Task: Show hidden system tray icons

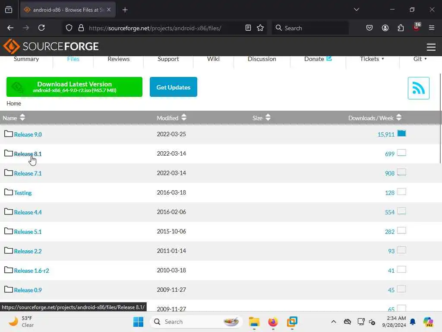Action: click(x=334, y=322)
